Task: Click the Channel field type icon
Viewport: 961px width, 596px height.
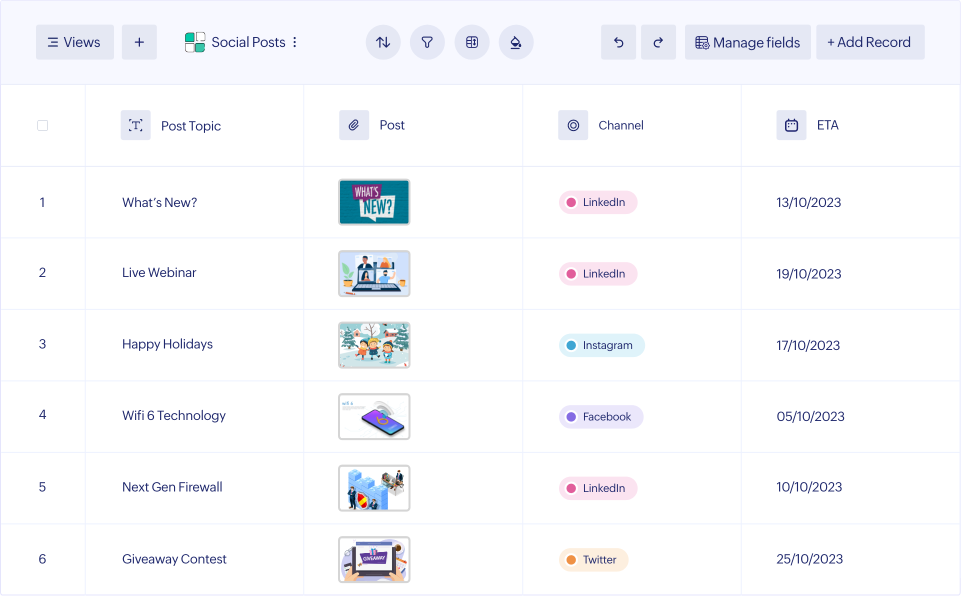Action: pyautogui.click(x=573, y=125)
